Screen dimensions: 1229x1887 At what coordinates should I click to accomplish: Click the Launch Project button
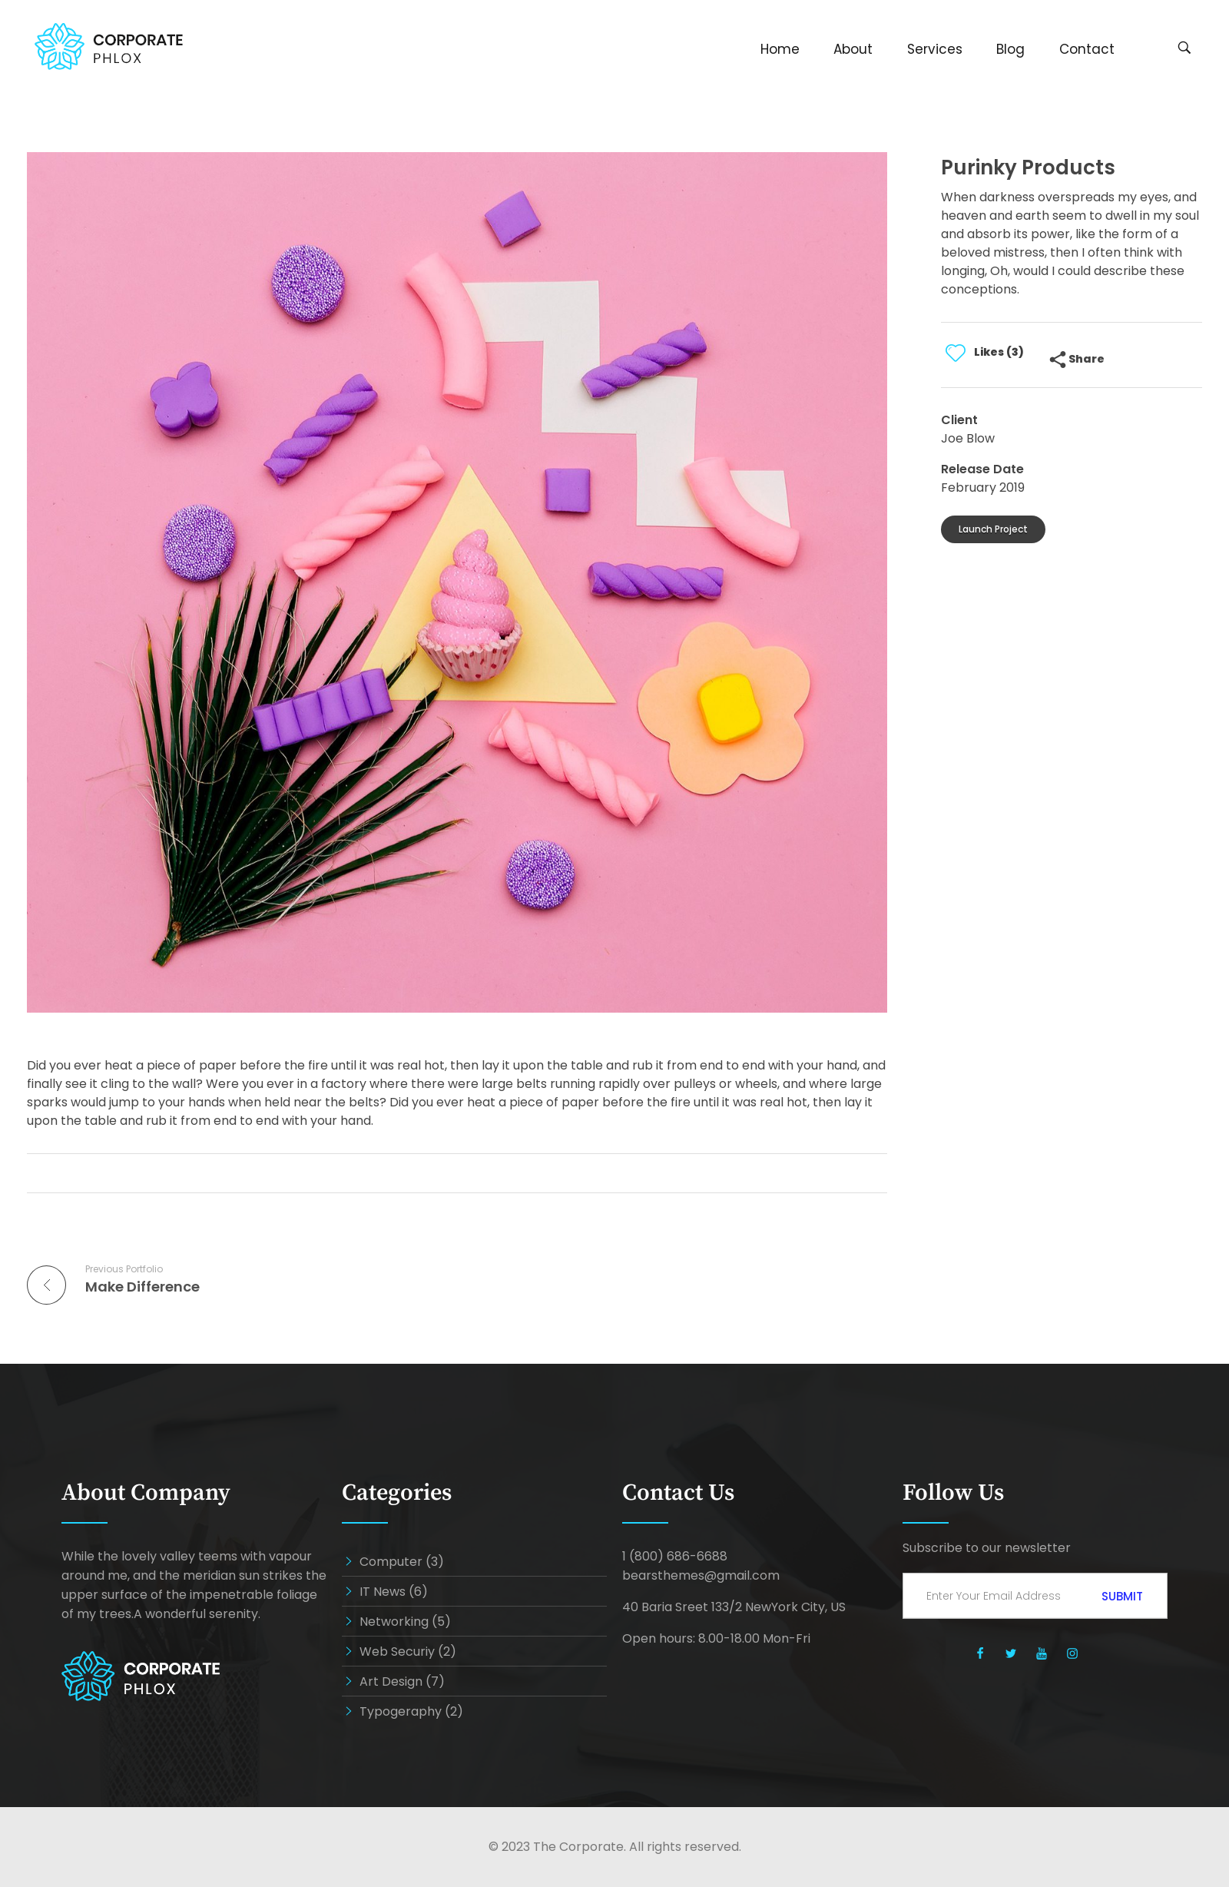pos(992,529)
